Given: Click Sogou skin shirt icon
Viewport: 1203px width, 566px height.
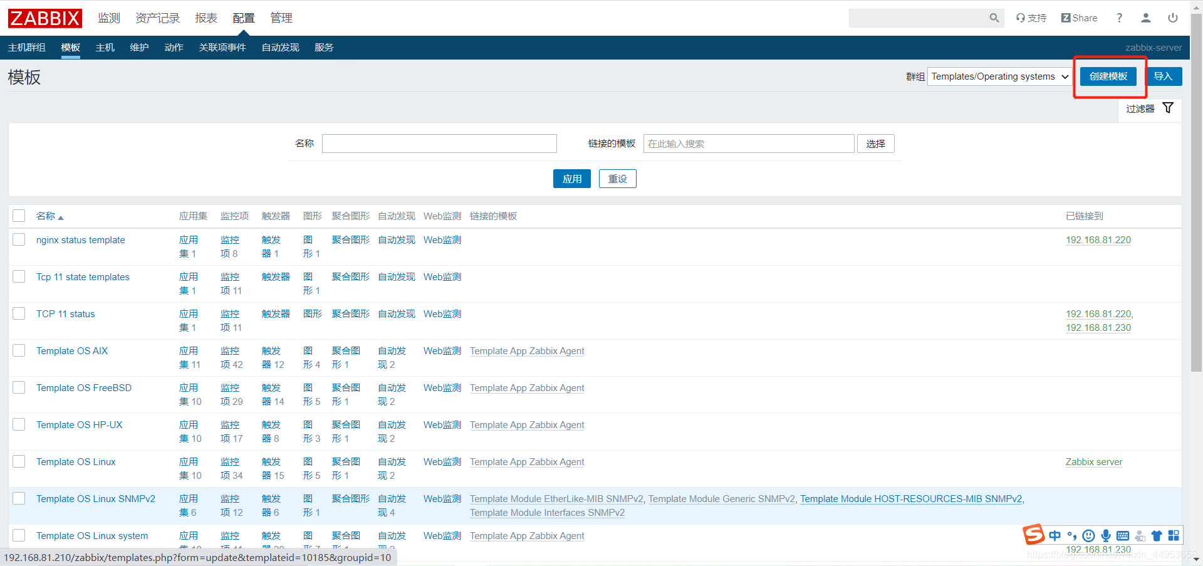Looking at the screenshot, I should tap(1157, 535).
